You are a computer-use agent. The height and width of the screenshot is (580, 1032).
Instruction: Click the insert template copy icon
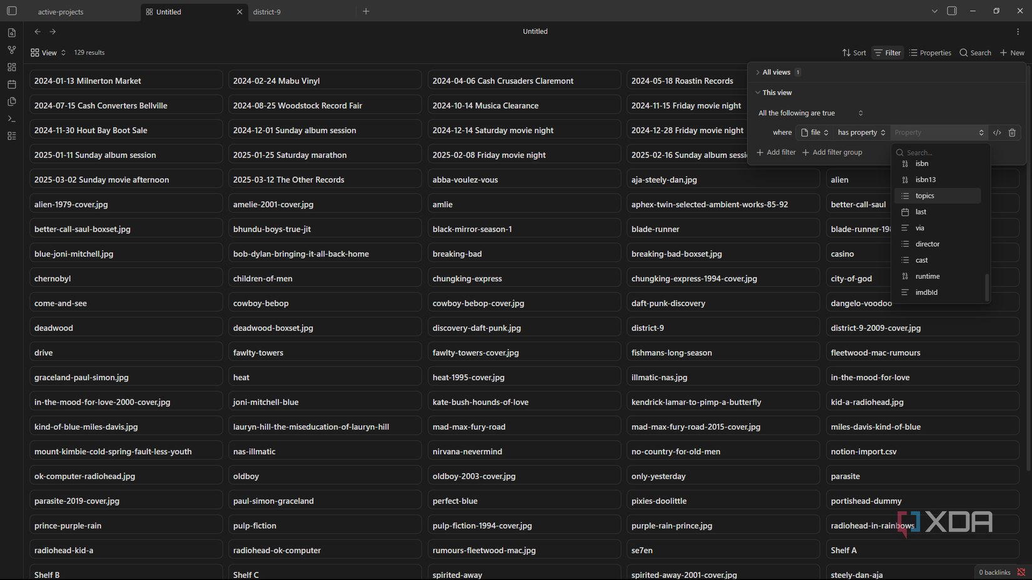pos(12,101)
